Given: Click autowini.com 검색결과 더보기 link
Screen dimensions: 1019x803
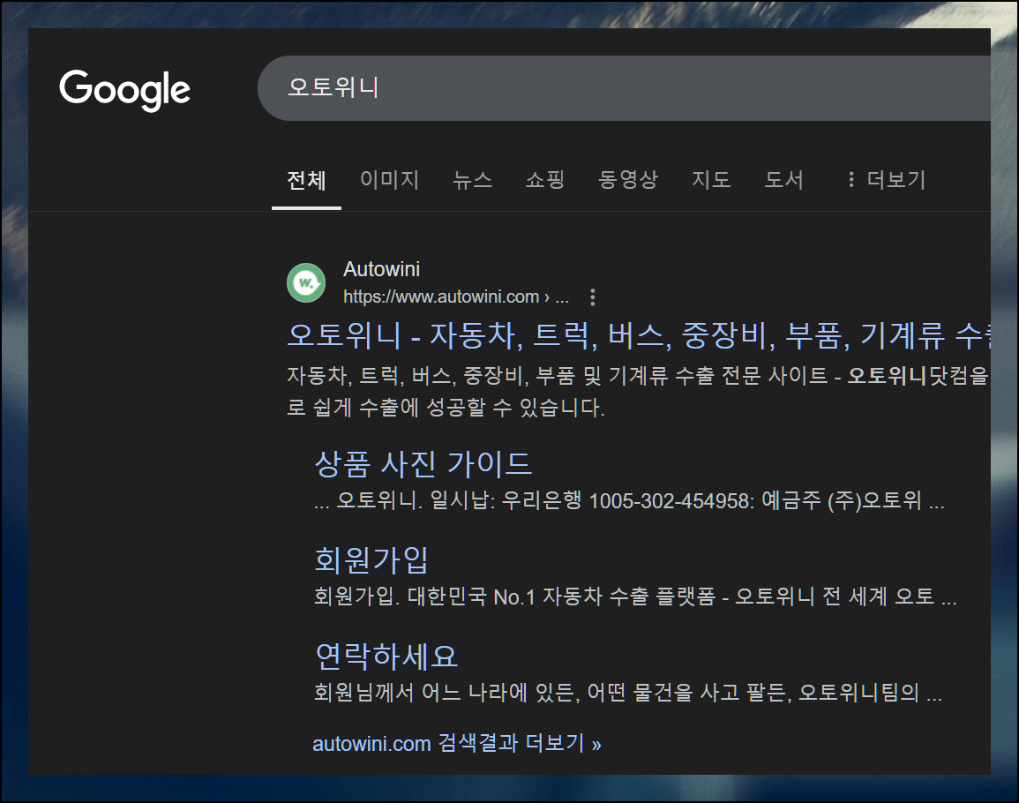Looking at the screenshot, I should (457, 743).
